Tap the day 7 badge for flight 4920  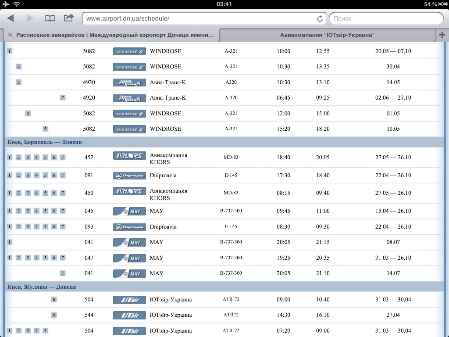coord(63,98)
